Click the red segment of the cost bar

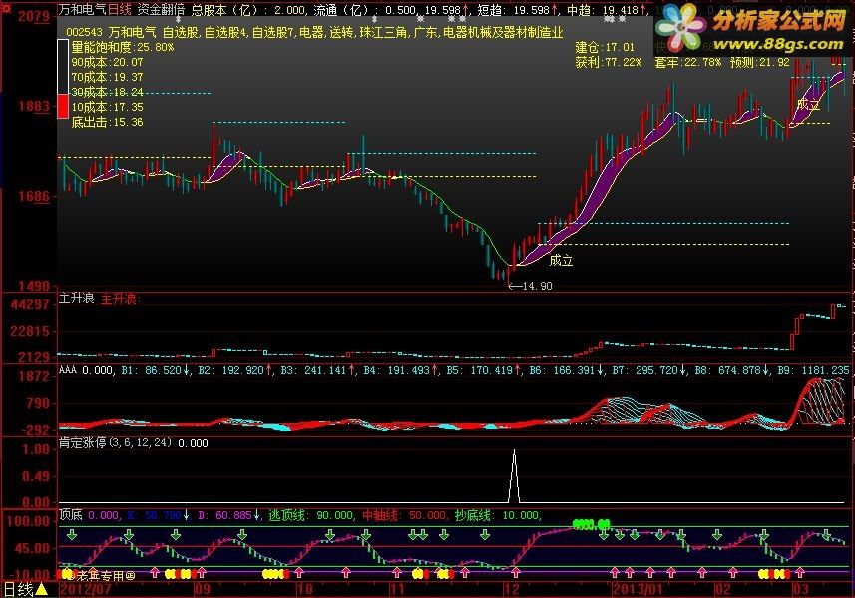pyautogui.click(x=63, y=106)
